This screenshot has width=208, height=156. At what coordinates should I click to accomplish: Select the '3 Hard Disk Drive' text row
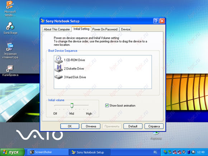75,77
